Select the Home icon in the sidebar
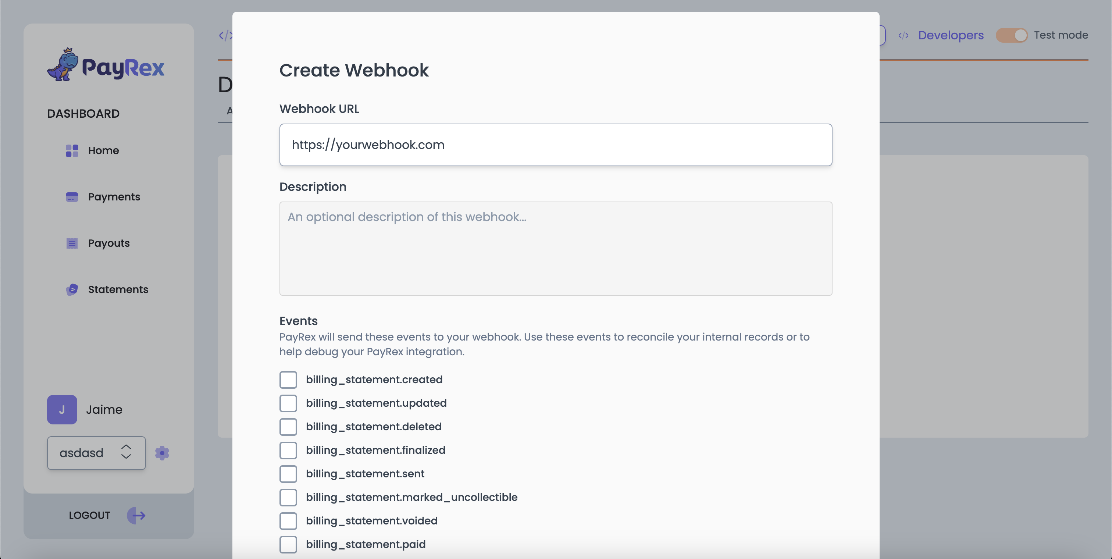Image resolution: width=1112 pixels, height=559 pixels. click(x=72, y=151)
